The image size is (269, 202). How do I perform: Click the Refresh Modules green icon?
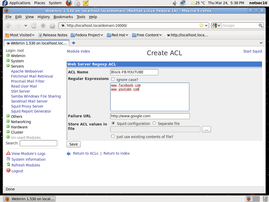pos(8,165)
